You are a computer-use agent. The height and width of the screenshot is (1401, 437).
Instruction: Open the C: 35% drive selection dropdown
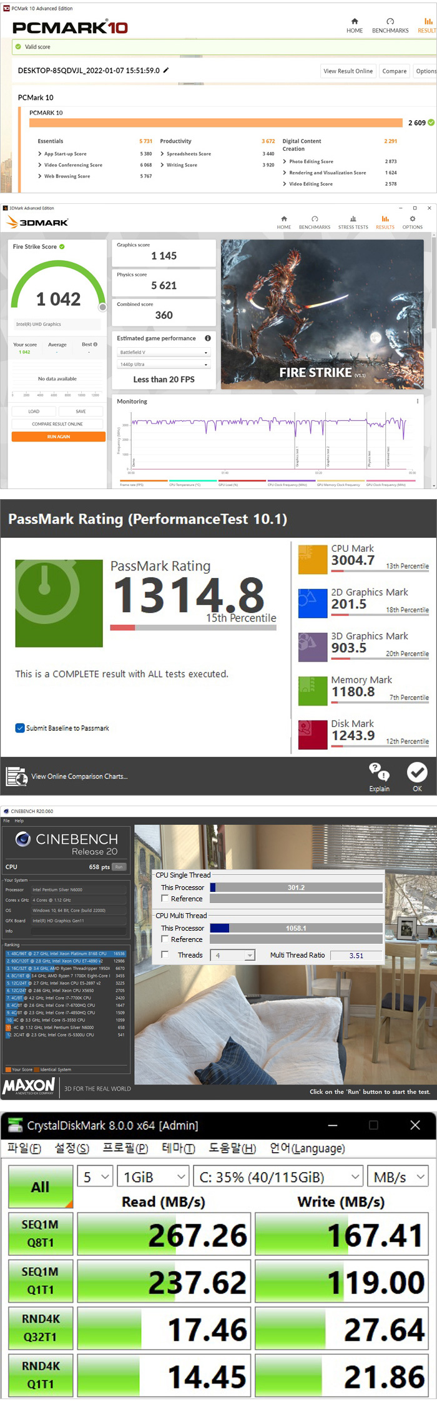point(278,1177)
